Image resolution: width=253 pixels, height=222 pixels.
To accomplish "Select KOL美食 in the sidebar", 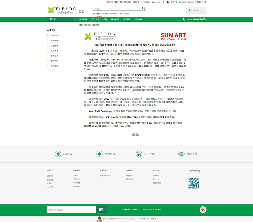I will tap(54, 51).
